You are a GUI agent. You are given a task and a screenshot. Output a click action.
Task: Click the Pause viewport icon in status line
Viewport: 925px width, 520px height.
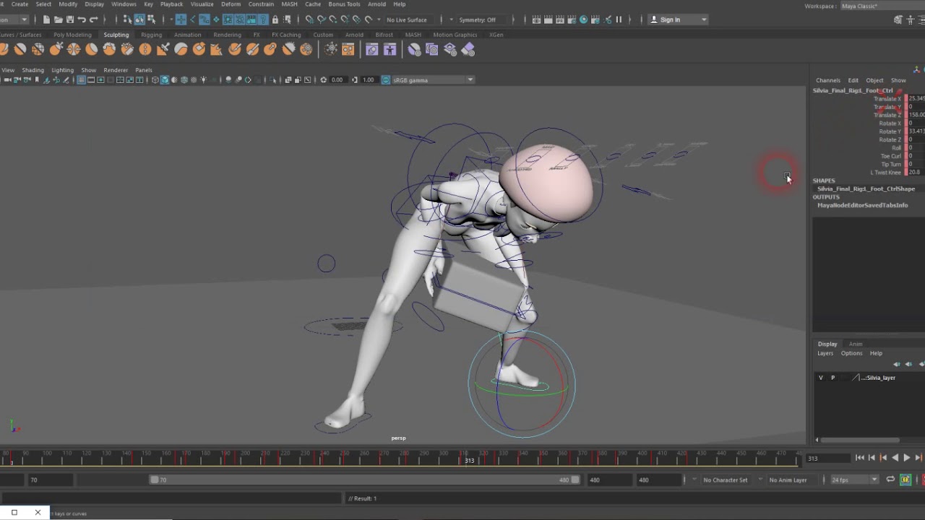point(619,19)
